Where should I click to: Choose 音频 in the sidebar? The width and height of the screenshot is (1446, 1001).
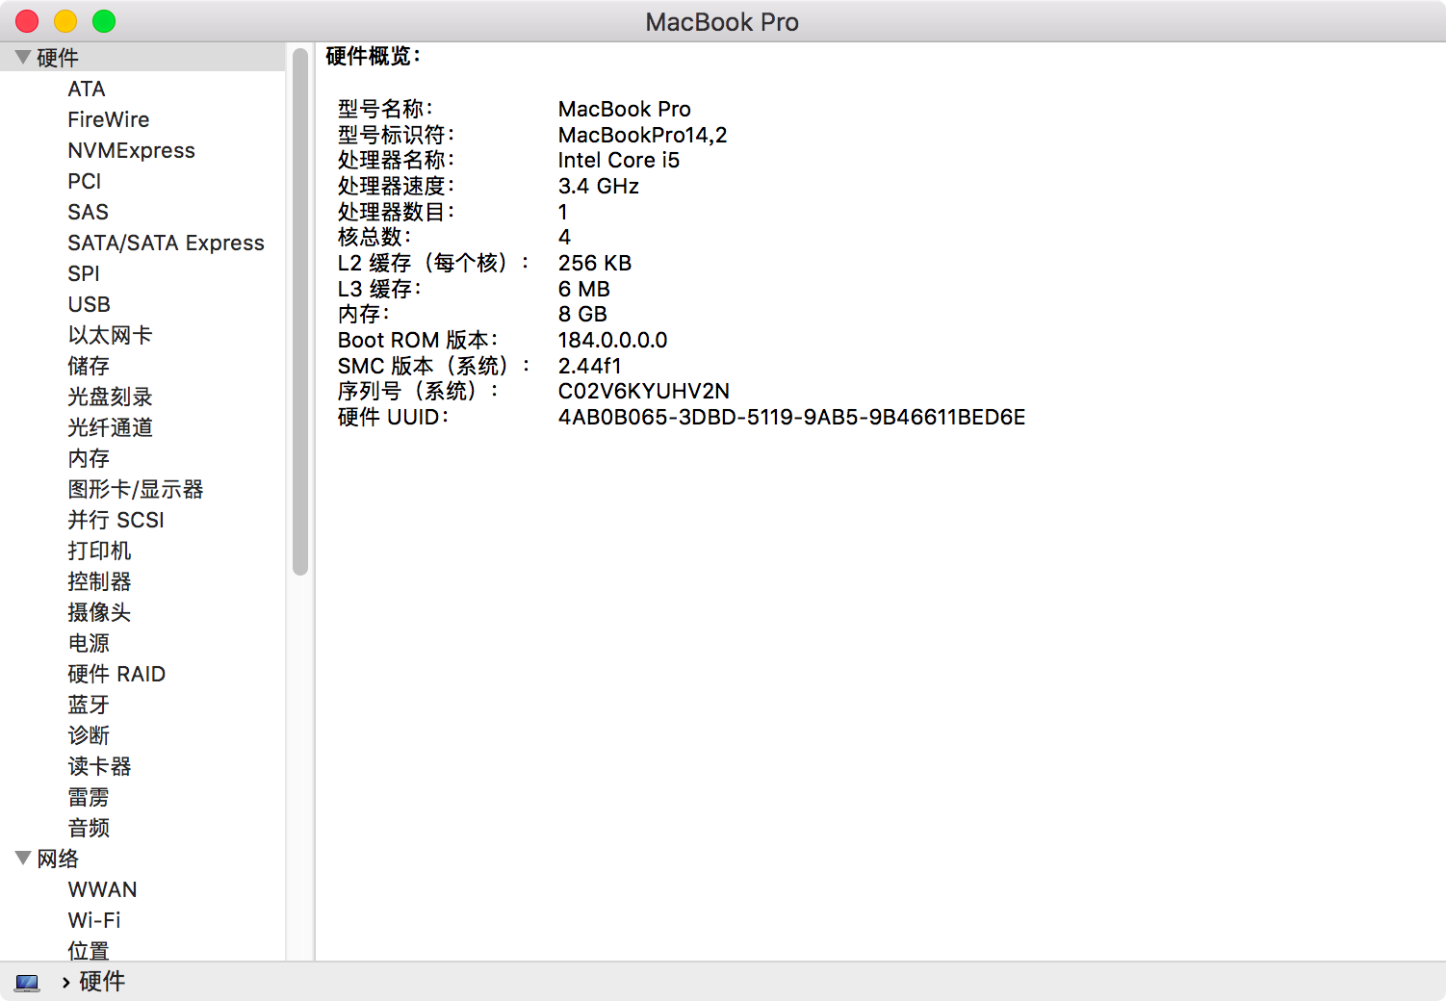[x=89, y=828]
